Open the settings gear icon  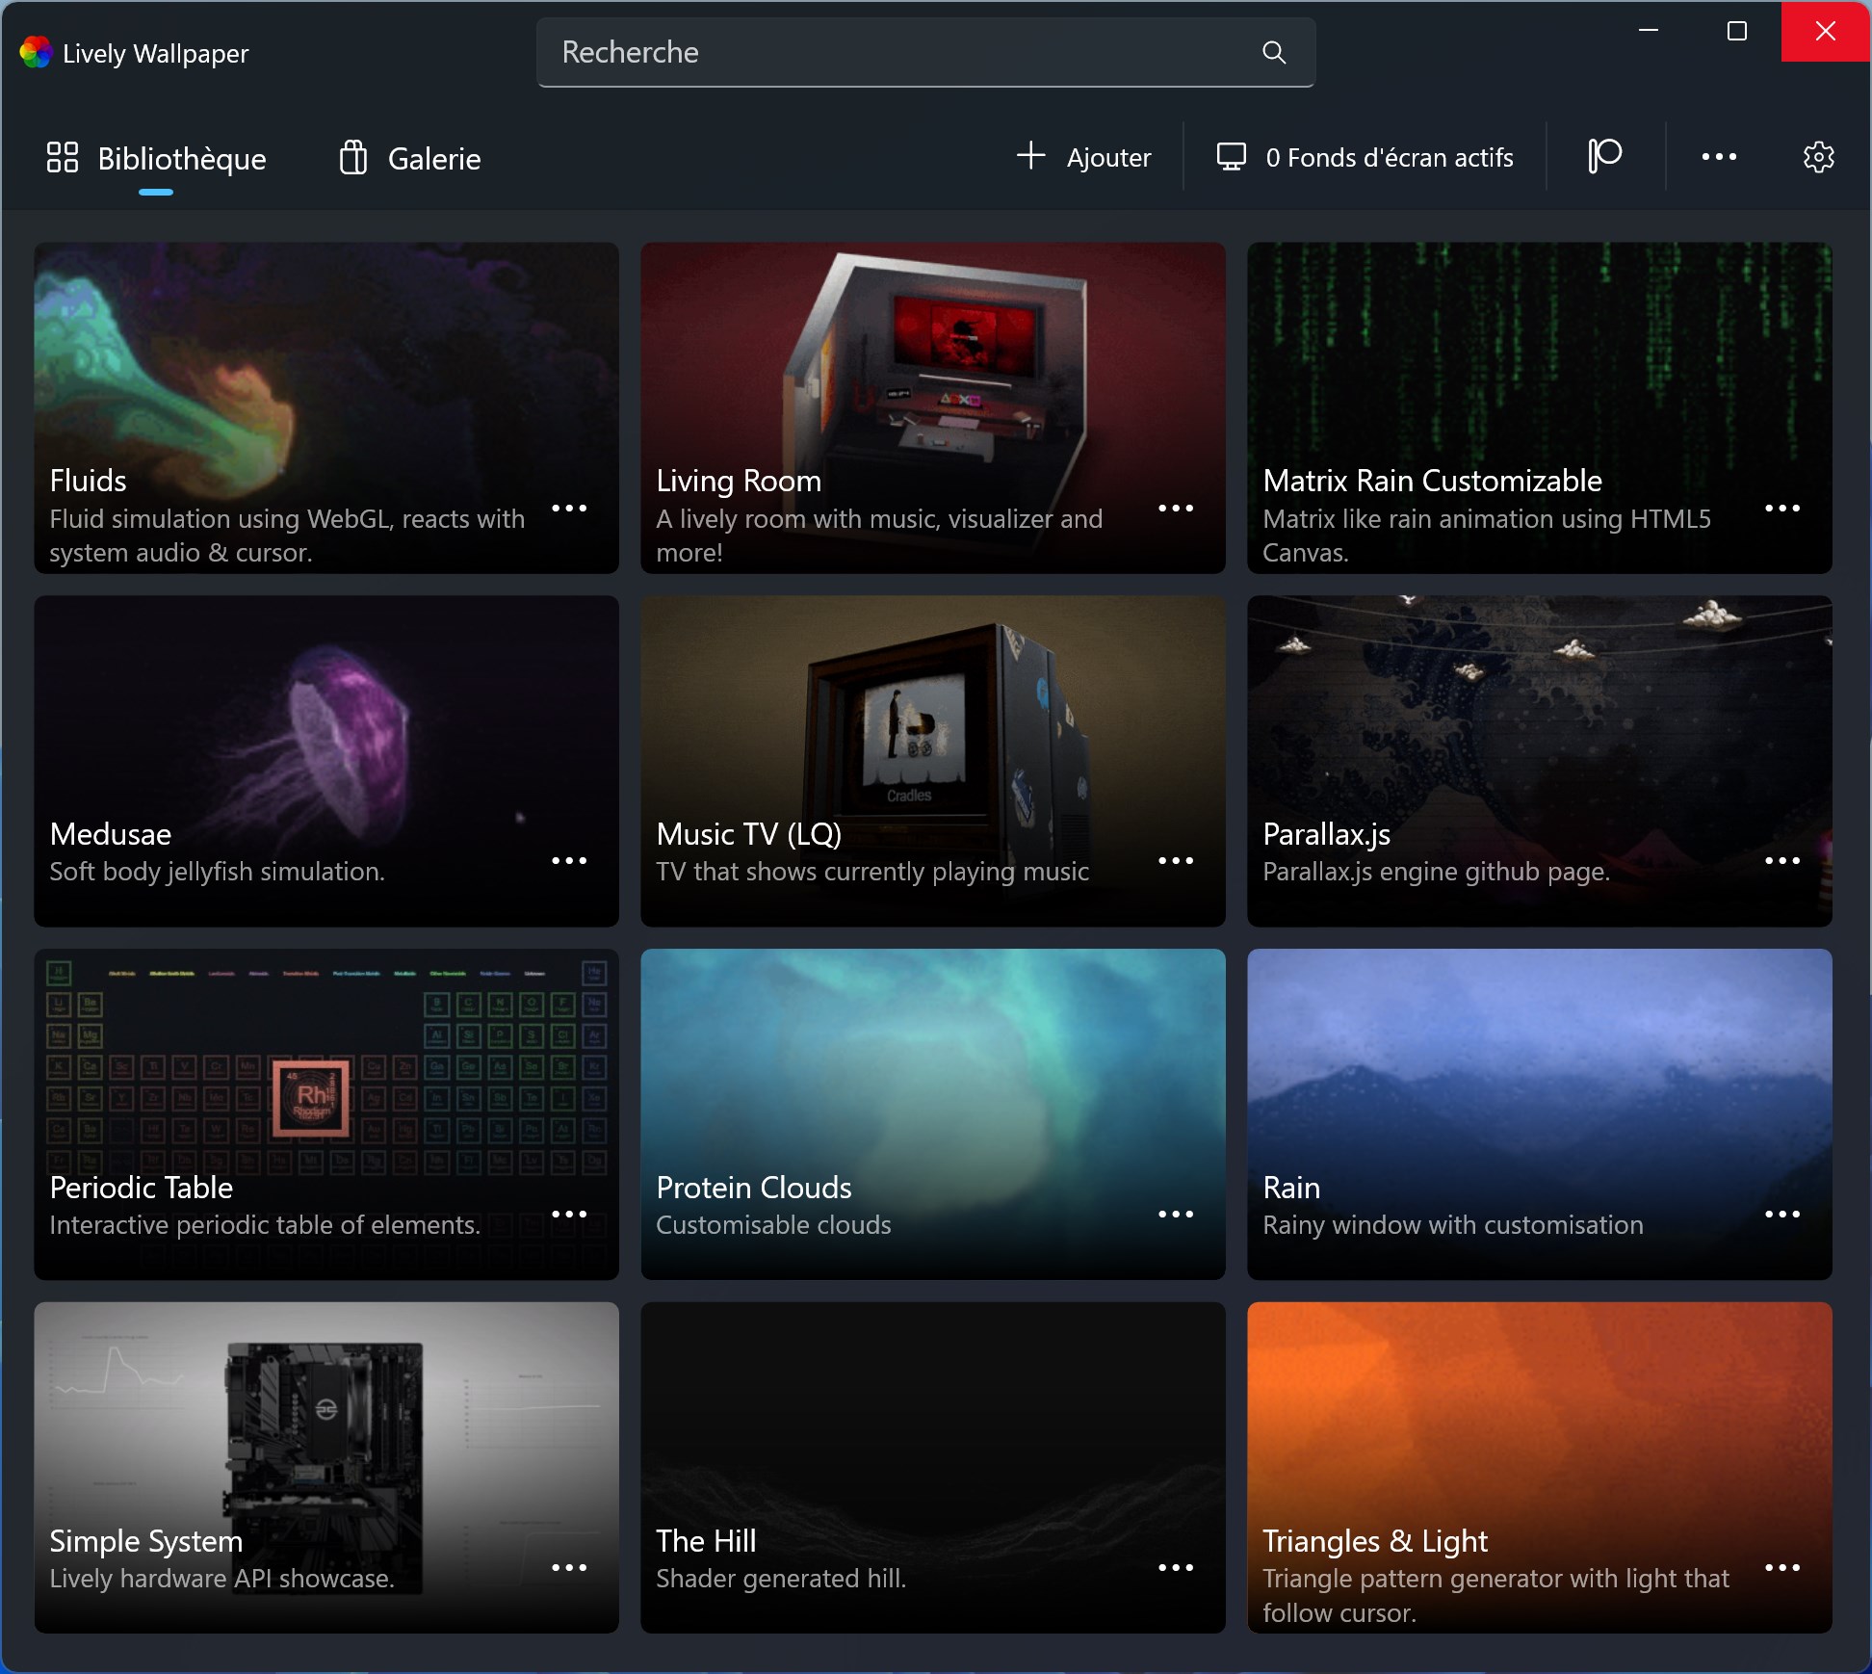pyautogui.click(x=1818, y=156)
